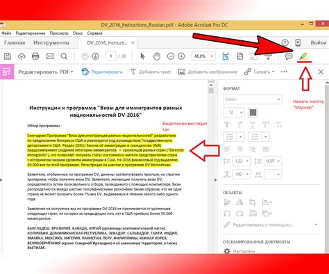Open the 66,6% zoom level dropdown
The height and width of the screenshot is (274, 329).
(x=203, y=56)
